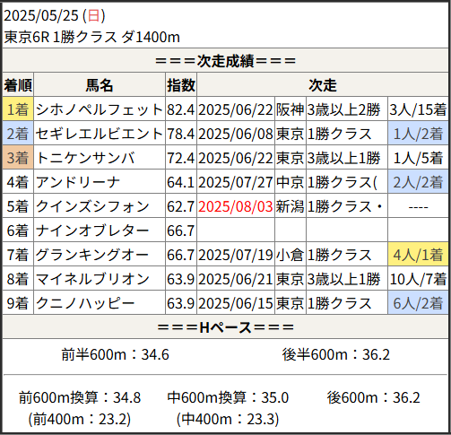Click the 馬名 column header

[x=100, y=85]
